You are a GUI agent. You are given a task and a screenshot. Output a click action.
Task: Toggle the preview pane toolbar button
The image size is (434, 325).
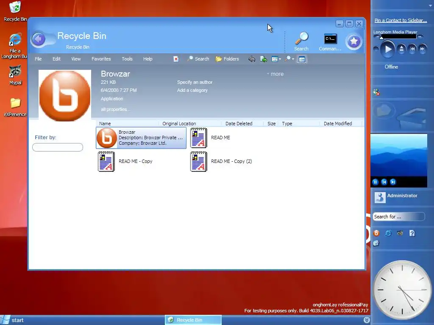click(x=302, y=59)
